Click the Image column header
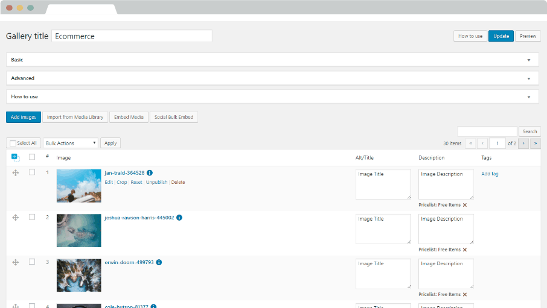Viewport: 547px width, 308px height. coord(63,158)
